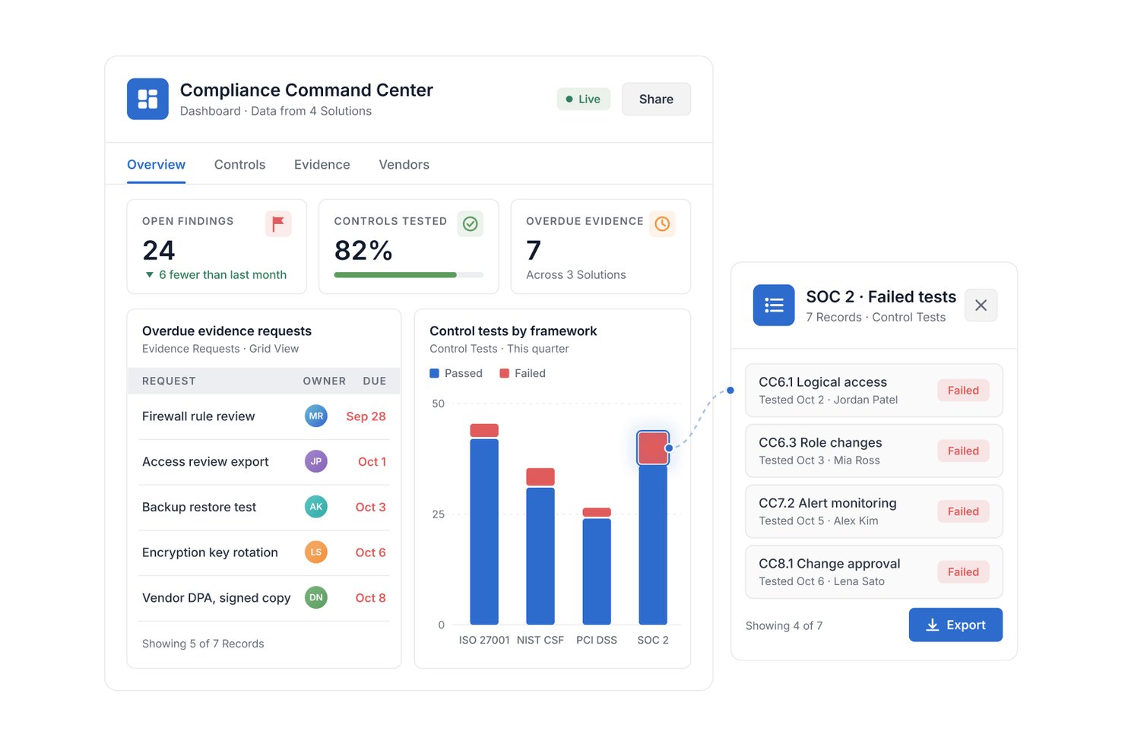Image resolution: width=1125 pixels, height=750 pixels.
Task: Click the Failed badge on CC8.1
Action: 963,572
